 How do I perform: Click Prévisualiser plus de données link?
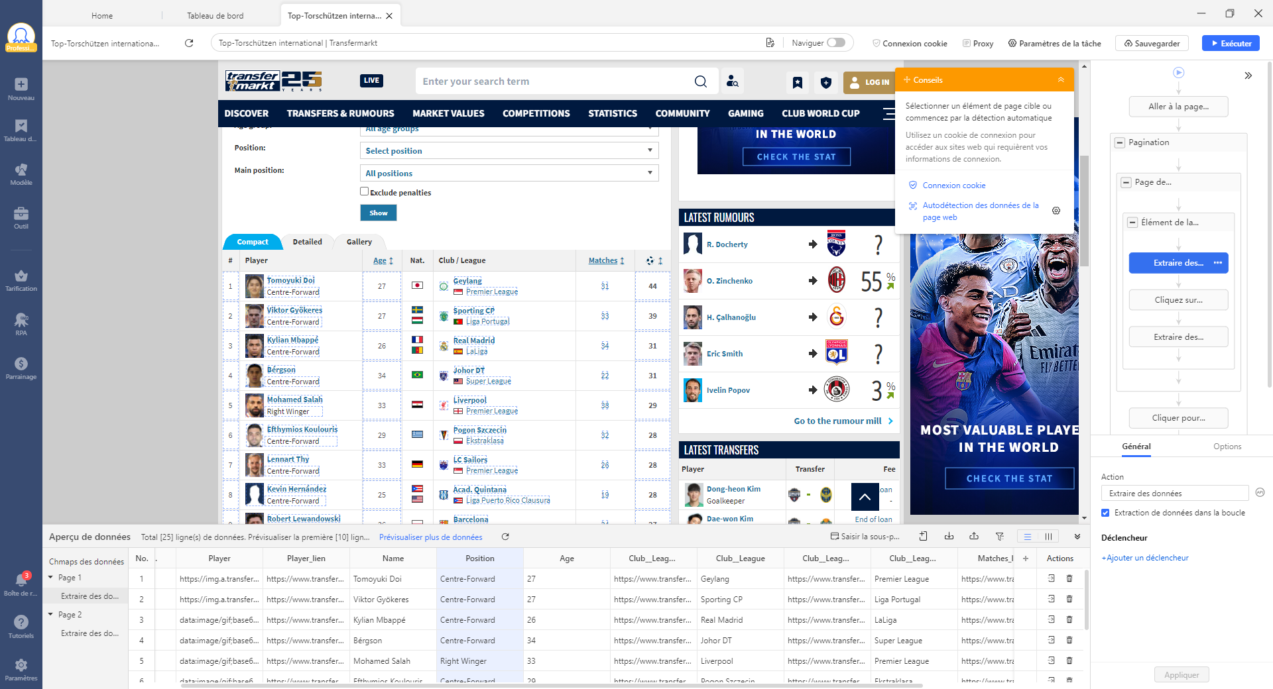[x=430, y=537]
